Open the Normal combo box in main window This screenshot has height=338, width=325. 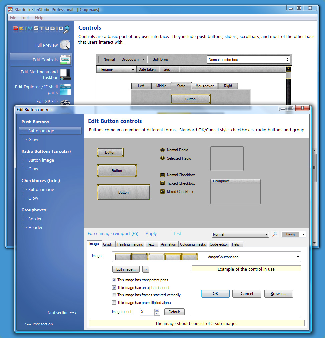[x=248, y=60]
